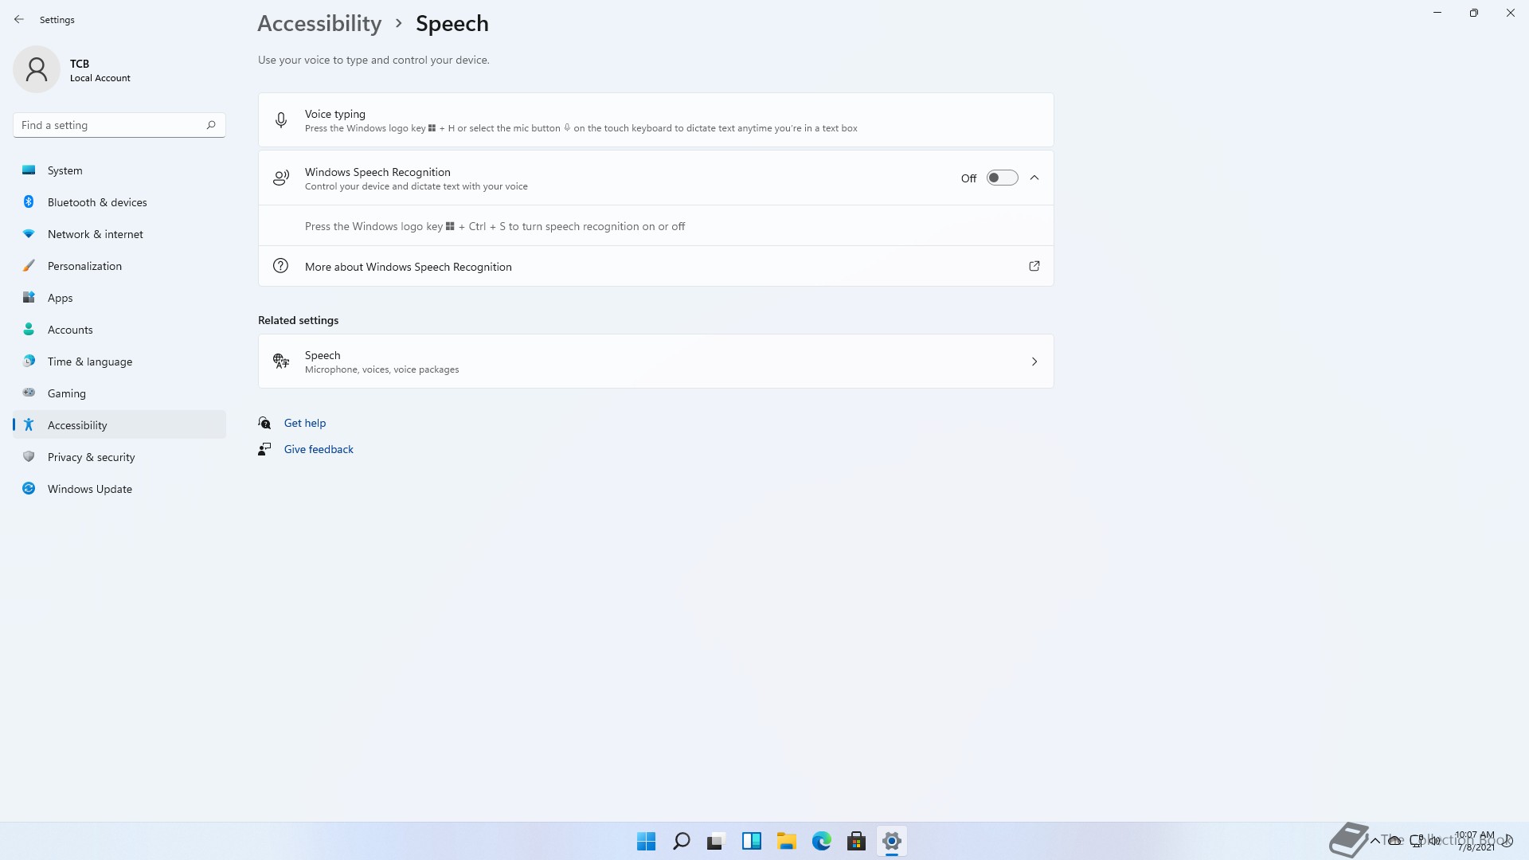Open Personalization category
Image resolution: width=1529 pixels, height=860 pixels.
[119, 266]
